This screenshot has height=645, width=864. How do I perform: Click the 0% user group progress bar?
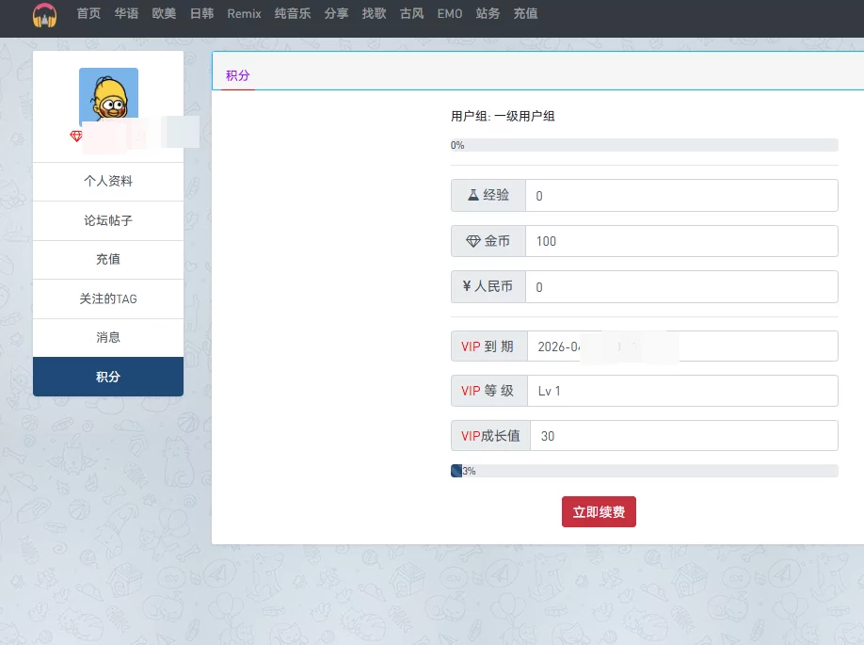[x=644, y=145]
